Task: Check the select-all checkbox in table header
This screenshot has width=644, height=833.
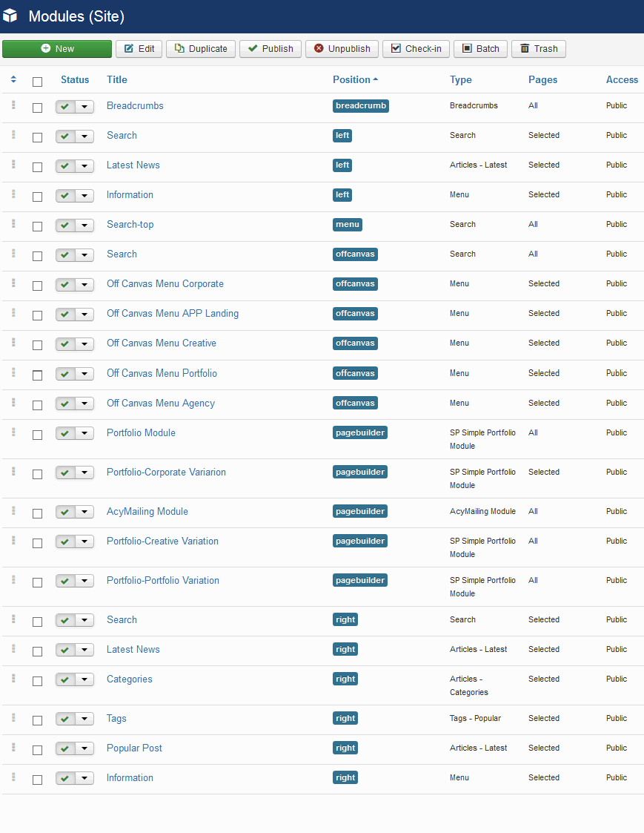Action: [x=37, y=82]
